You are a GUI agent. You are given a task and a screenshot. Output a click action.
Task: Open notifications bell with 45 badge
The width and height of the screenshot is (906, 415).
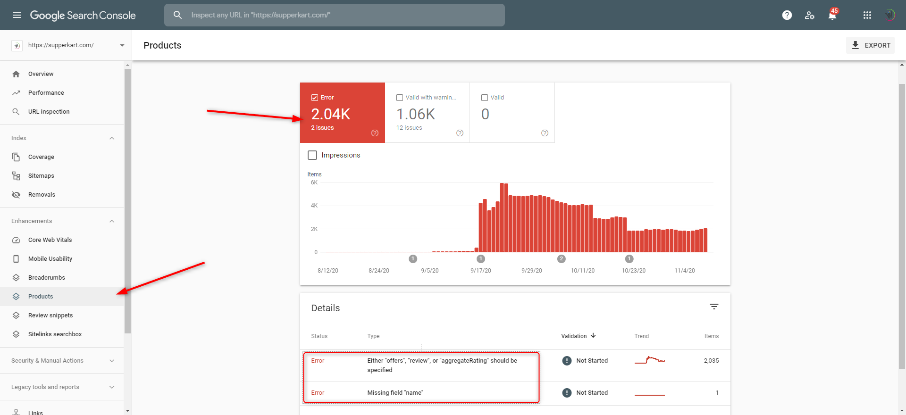[833, 15]
